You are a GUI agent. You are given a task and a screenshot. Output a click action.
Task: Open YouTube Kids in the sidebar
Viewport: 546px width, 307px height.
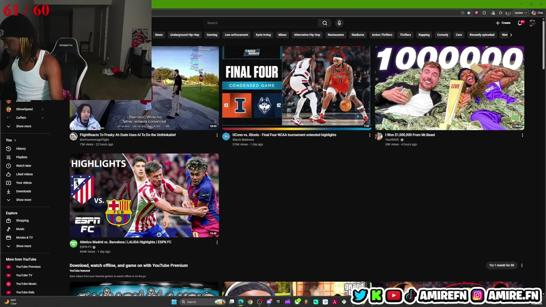25,292
